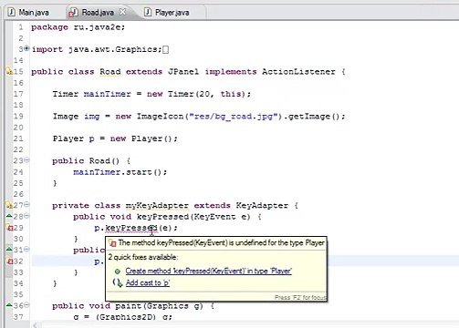Click the Road.java file icon with error
Viewport: 459px width, 328px height.
(73, 13)
